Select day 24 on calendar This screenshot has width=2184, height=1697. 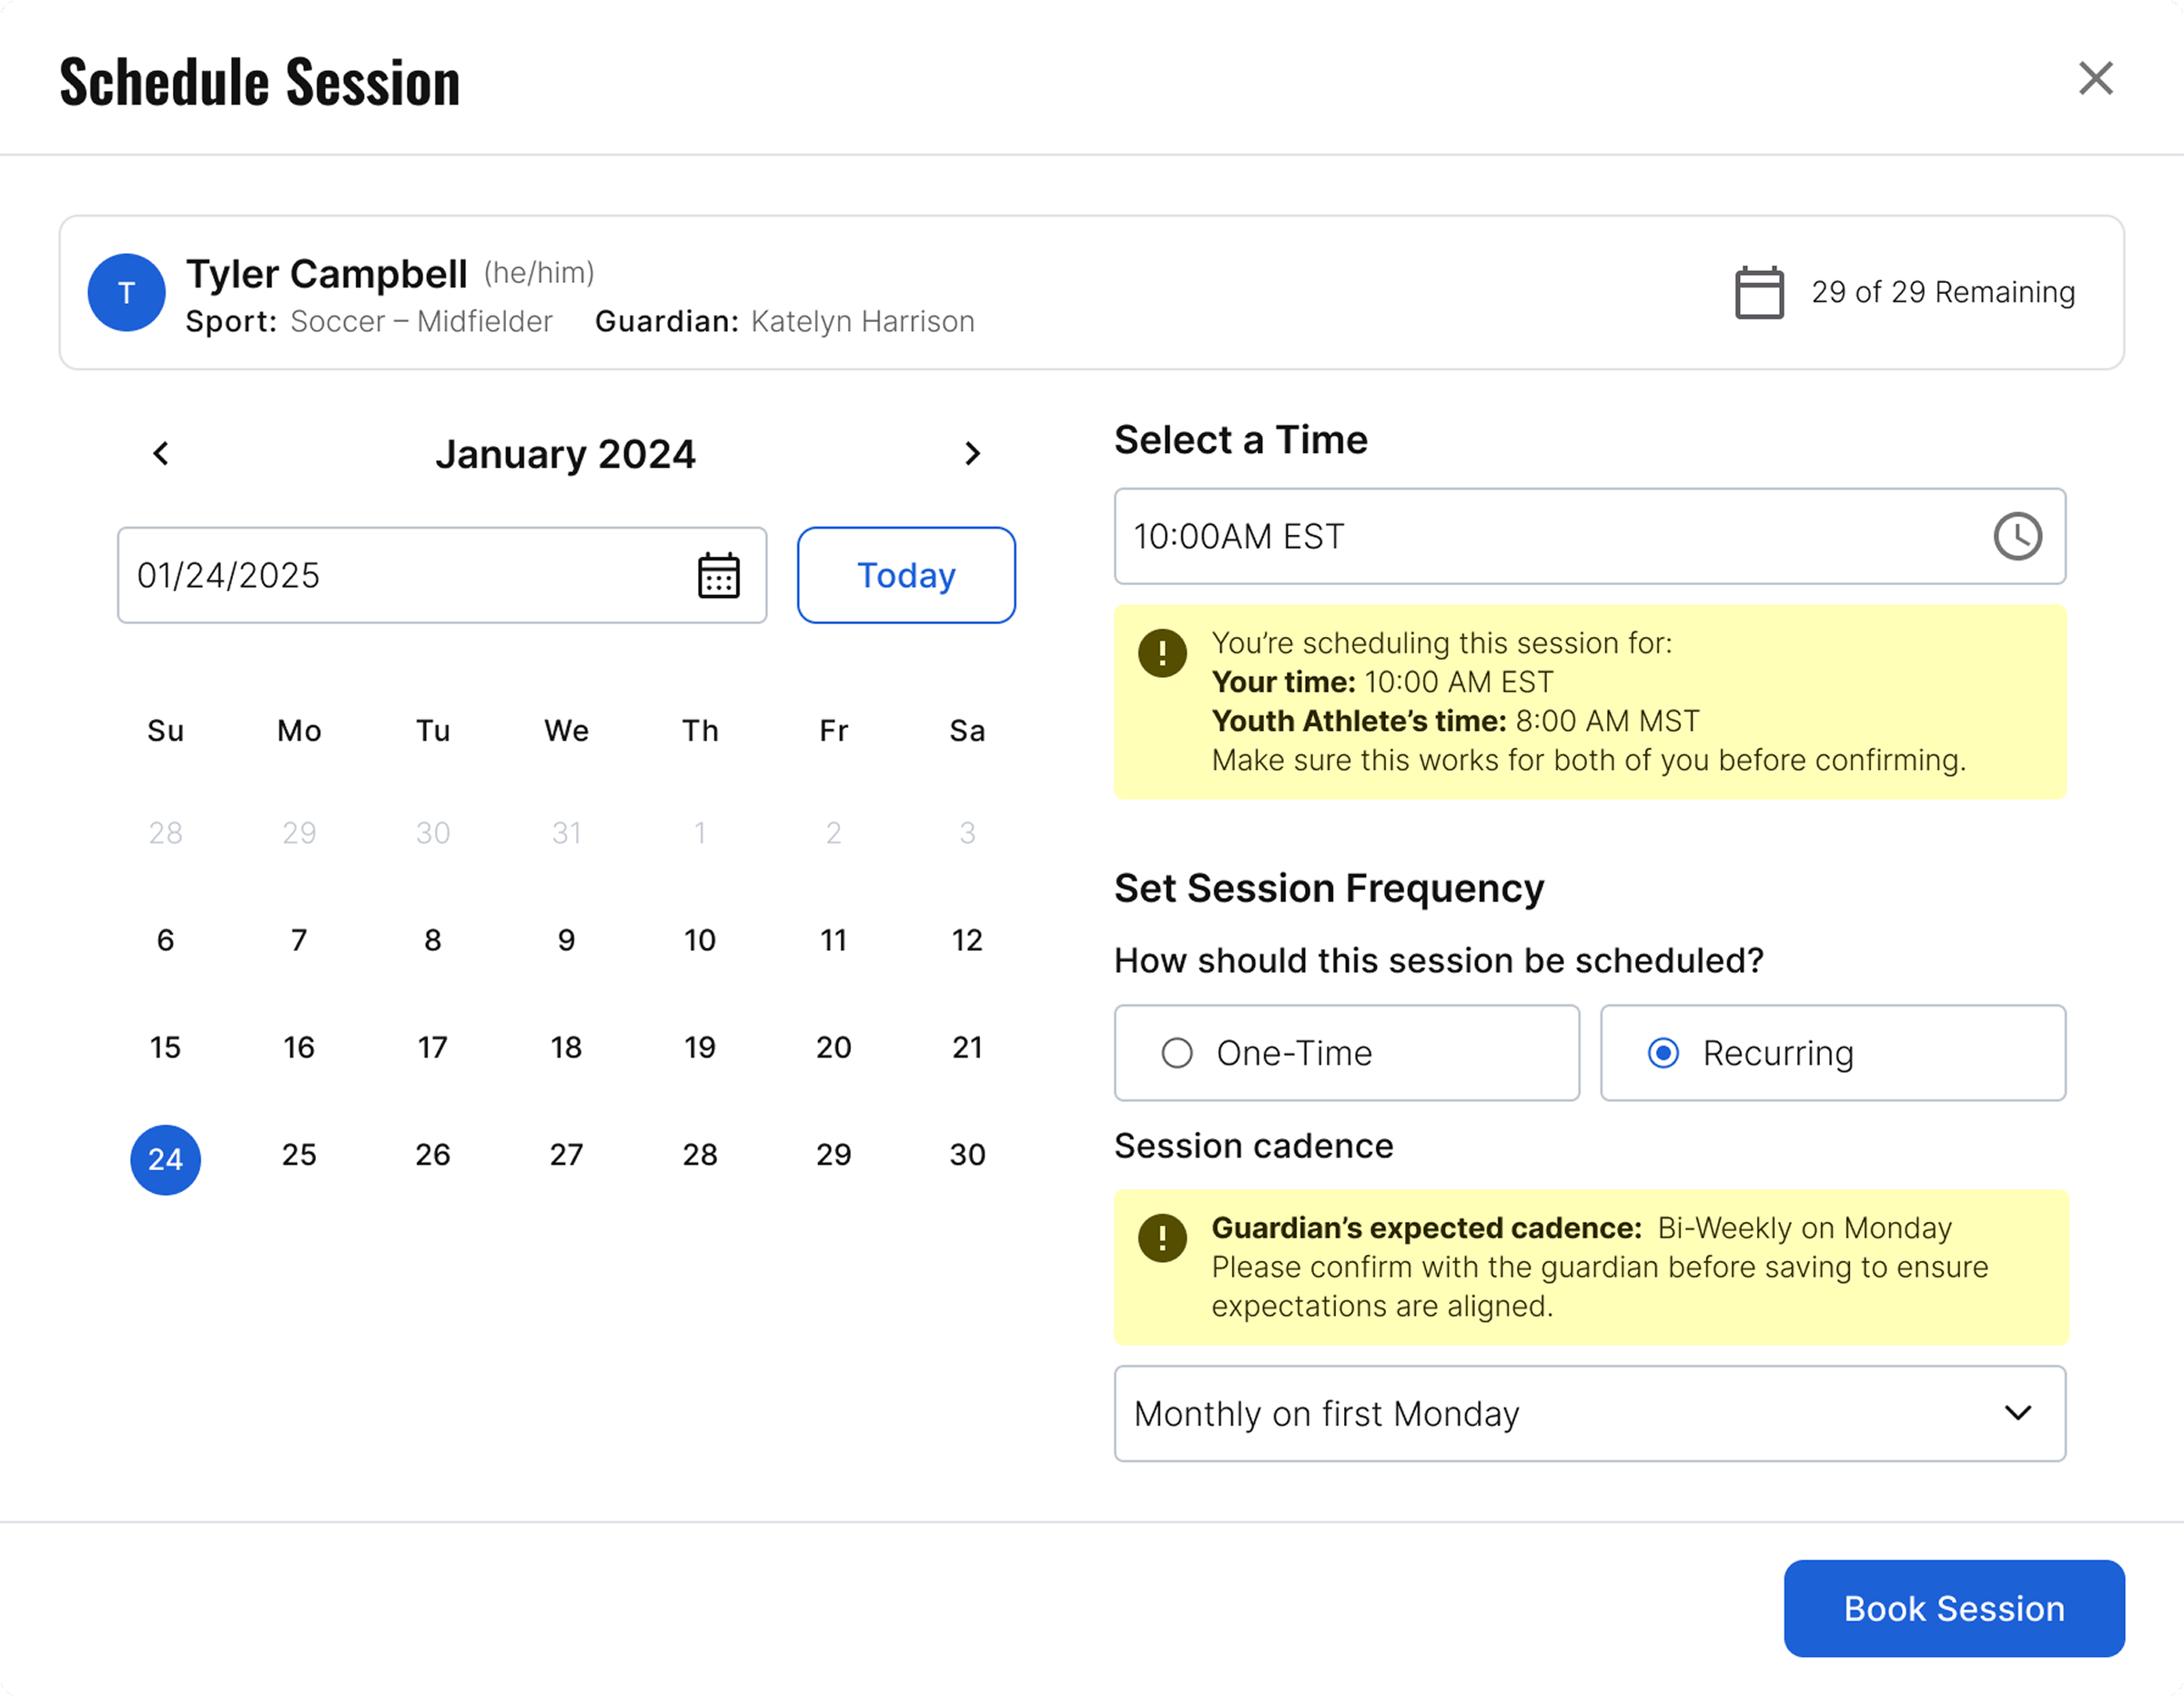coord(166,1159)
